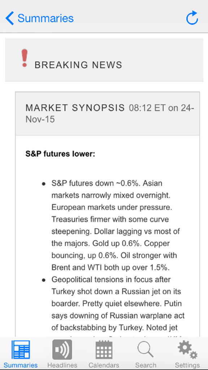Open the Headlines speaker icon
Image resolution: width=208 pixels, height=370 pixels.
coord(62,349)
